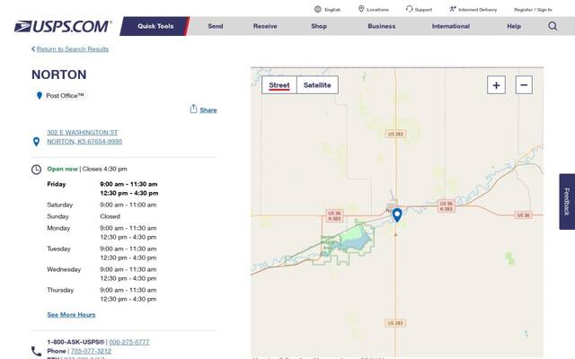Click the Support headset icon

tap(410, 9)
